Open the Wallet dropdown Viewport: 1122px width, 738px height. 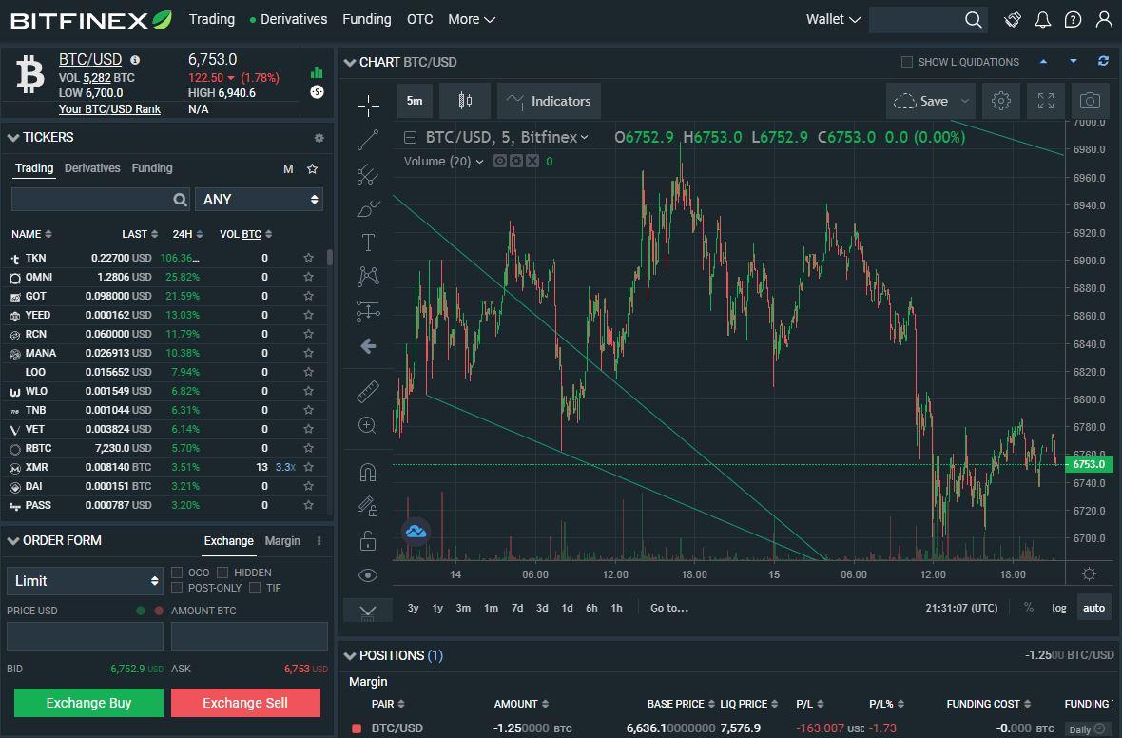(x=833, y=19)
